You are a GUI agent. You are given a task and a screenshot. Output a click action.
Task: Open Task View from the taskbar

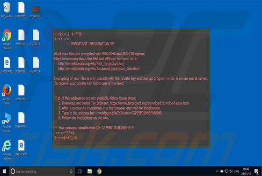point(80,171)
